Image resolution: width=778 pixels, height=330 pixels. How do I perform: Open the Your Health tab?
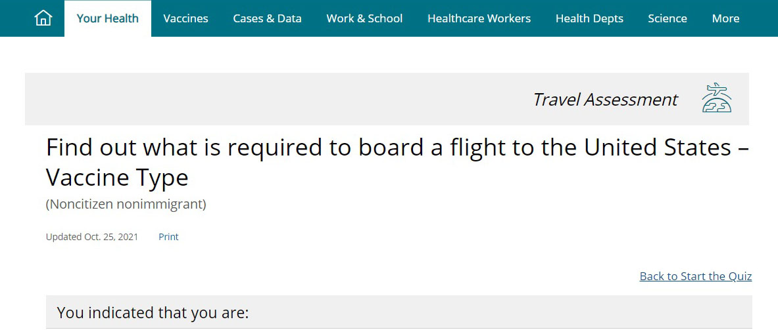pos(108,18)
